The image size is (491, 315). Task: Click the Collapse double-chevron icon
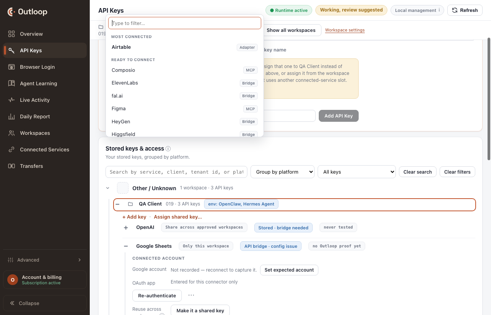click(12, 303)
